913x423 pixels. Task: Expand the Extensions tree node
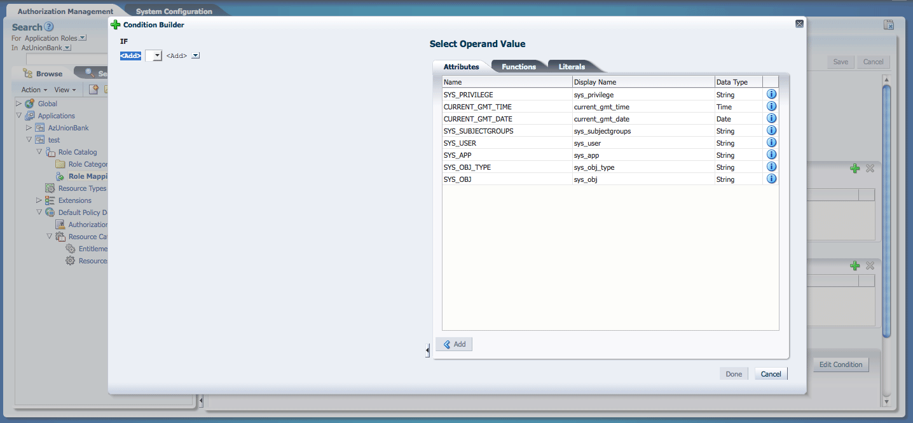point(39,200)
